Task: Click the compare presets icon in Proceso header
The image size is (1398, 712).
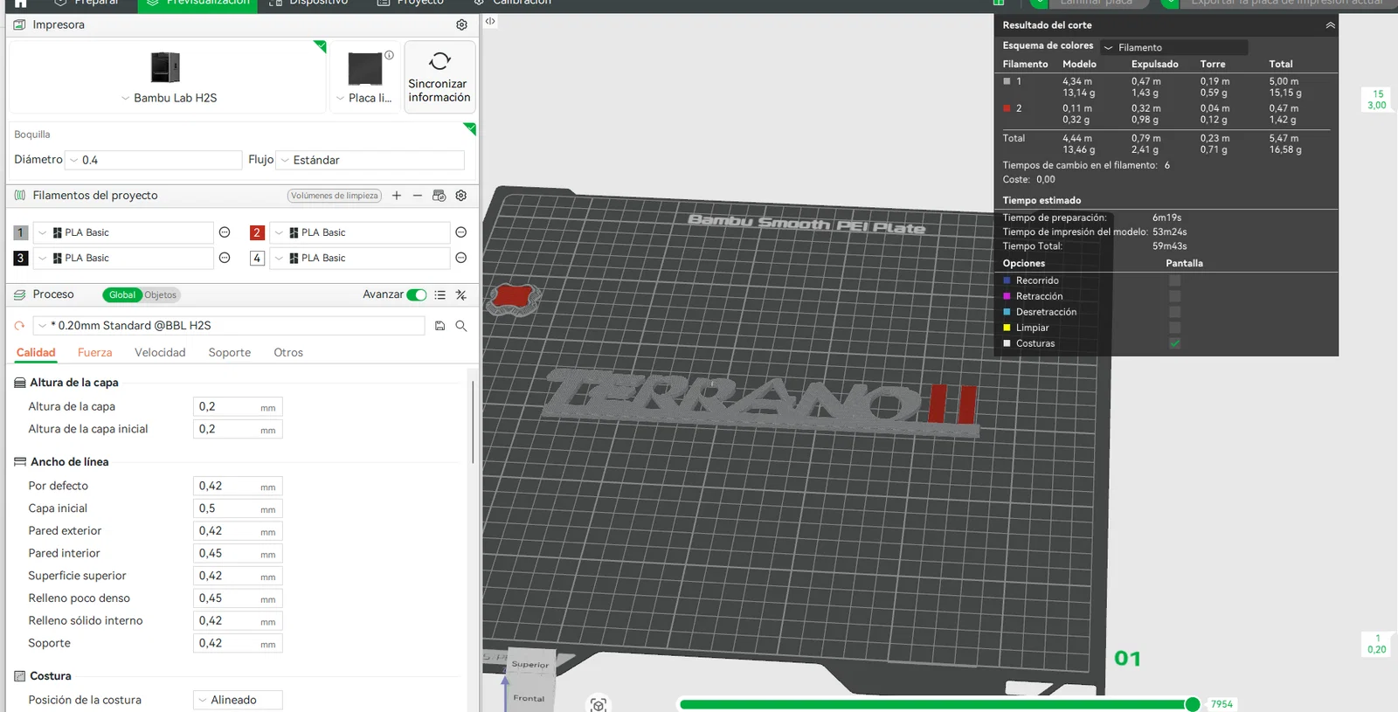Action: (461, 295)
